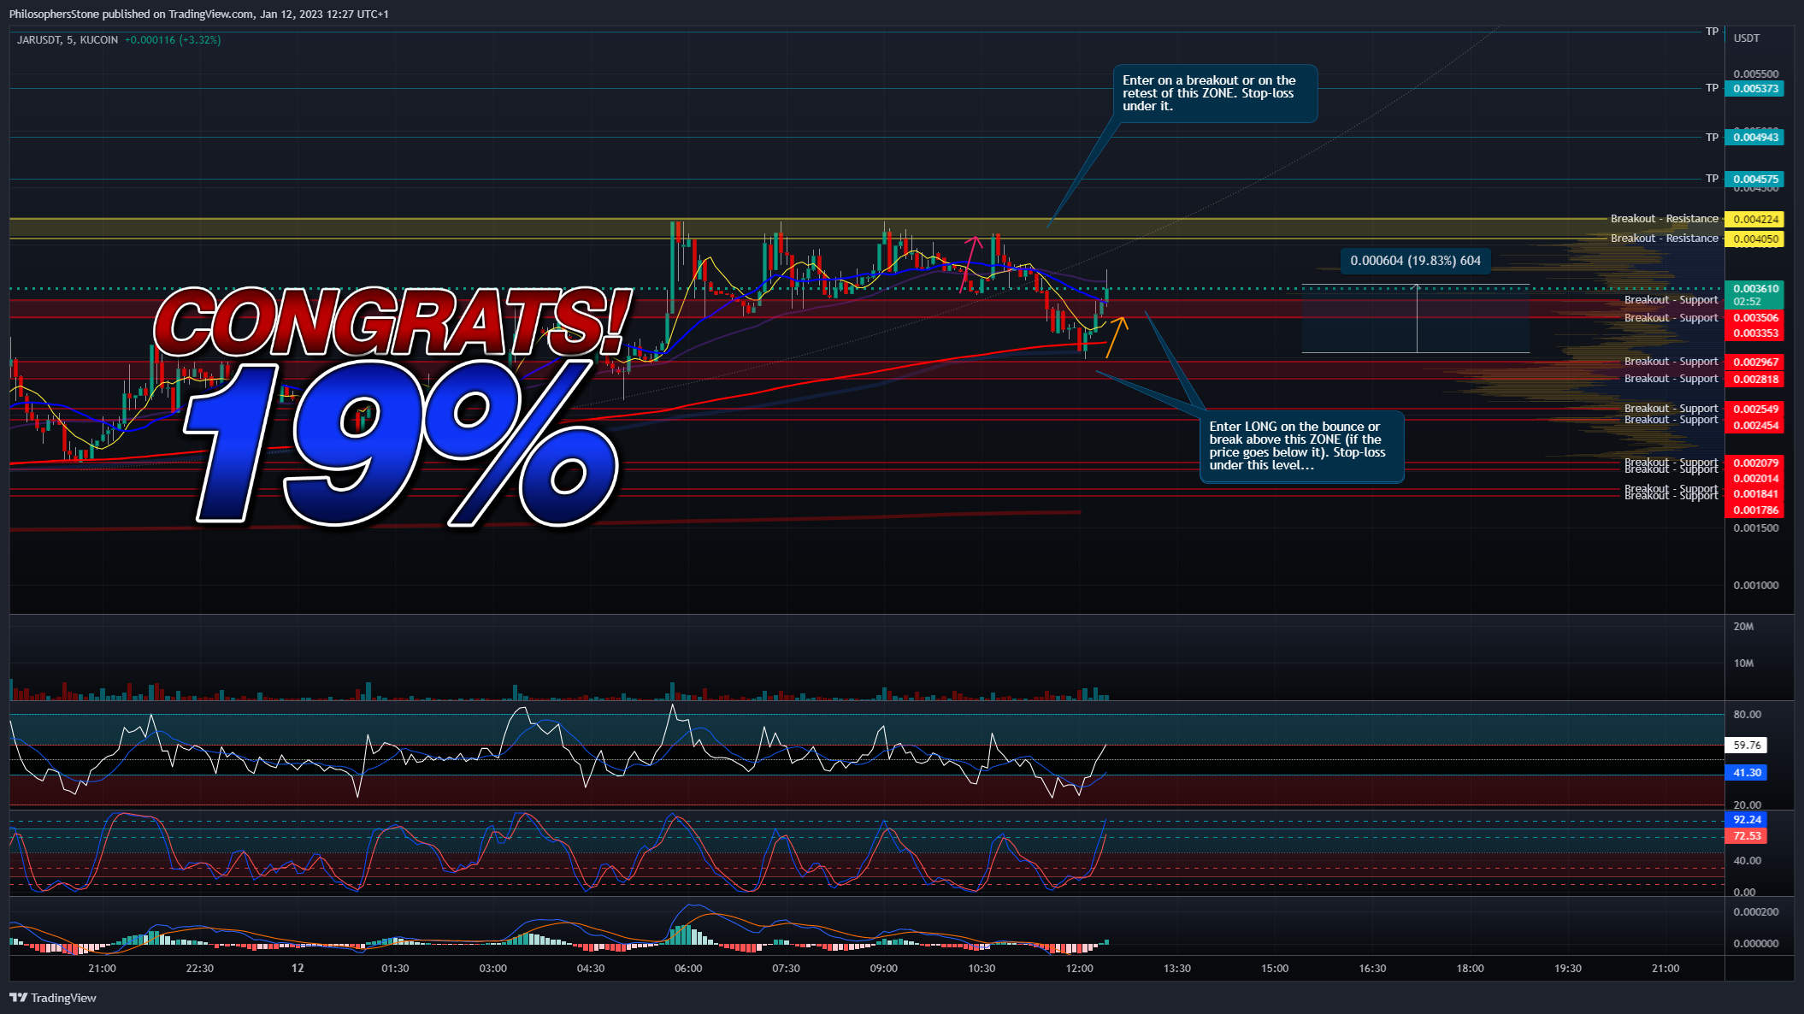The width and height of the screenshot is (1804, 1014).
Task: Click the red 0.002454 support price tag
Action: 1754,425
